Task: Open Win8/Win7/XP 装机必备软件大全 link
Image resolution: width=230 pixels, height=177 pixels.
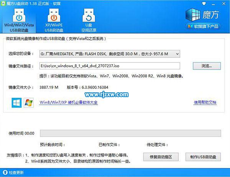Action: coord(69,102)
